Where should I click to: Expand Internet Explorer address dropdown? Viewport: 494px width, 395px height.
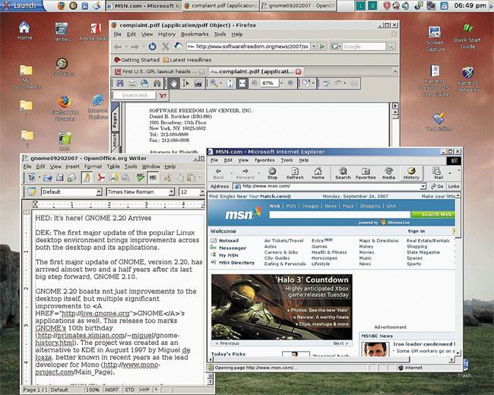pyautogui.click(x=423, y=186)
